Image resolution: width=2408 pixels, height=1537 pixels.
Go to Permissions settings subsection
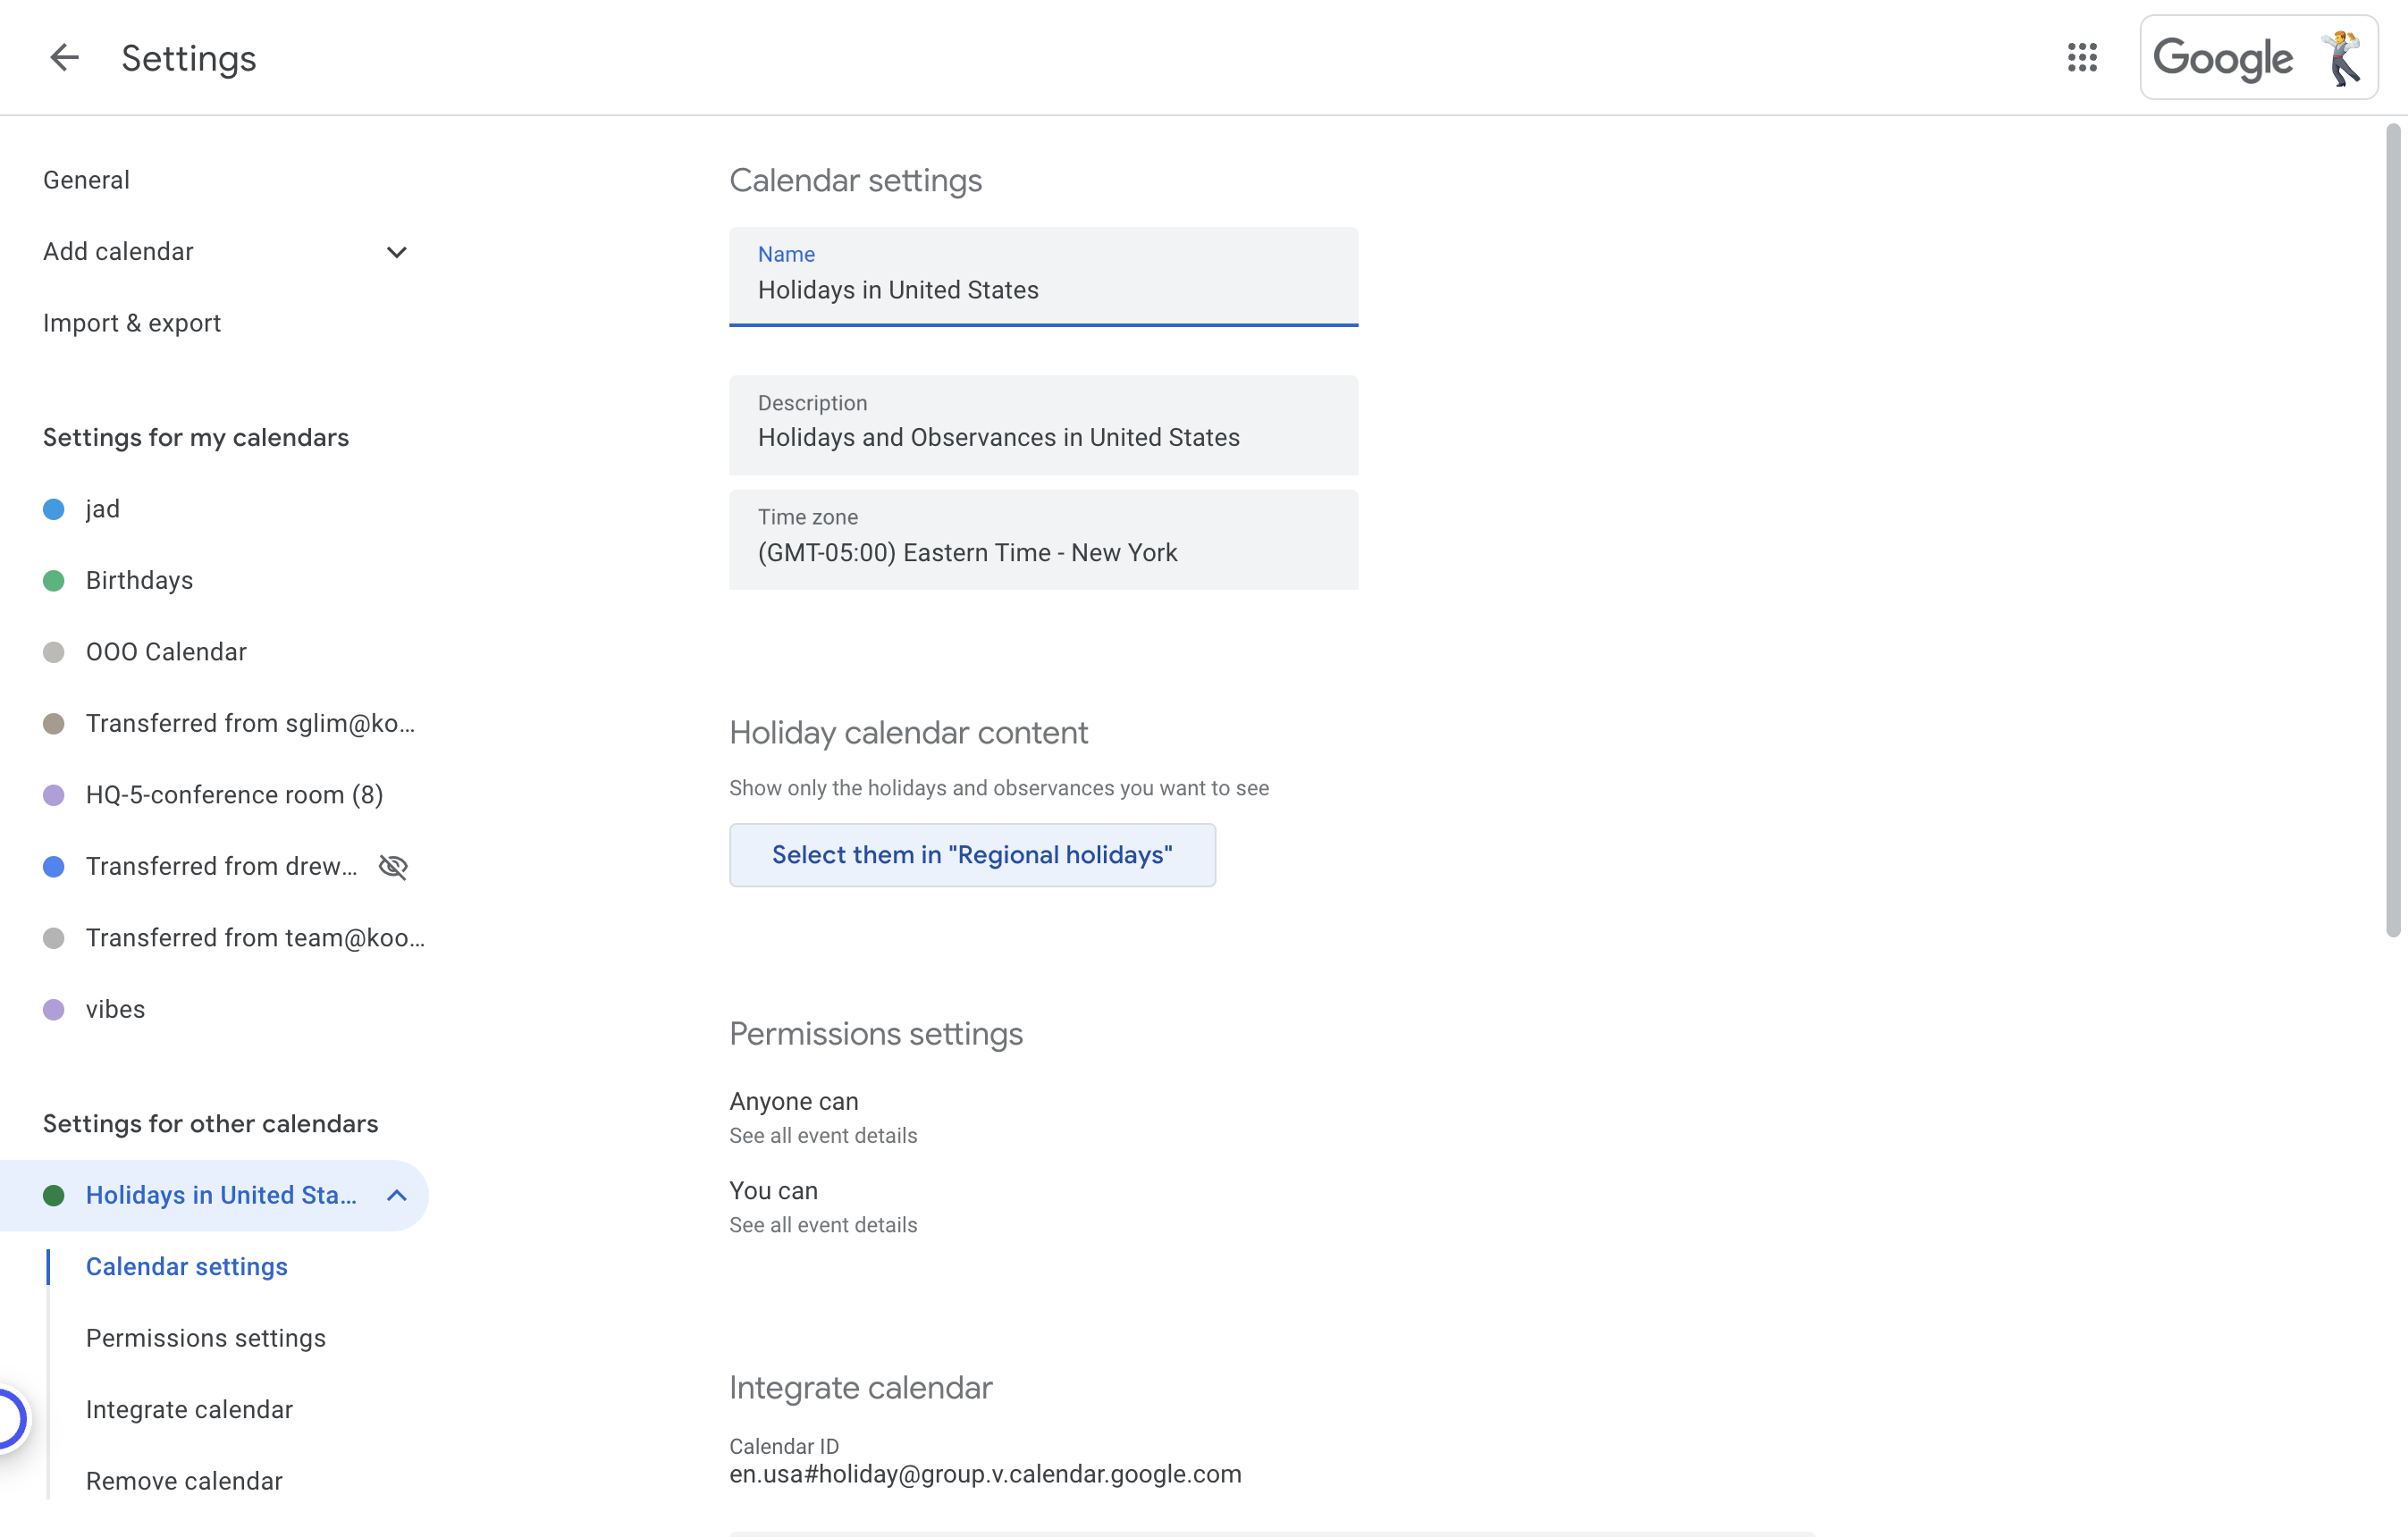pos(206,1338)
